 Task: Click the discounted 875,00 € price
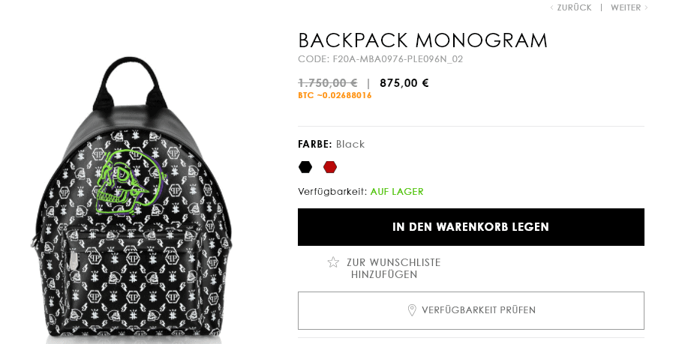point(404,83)
